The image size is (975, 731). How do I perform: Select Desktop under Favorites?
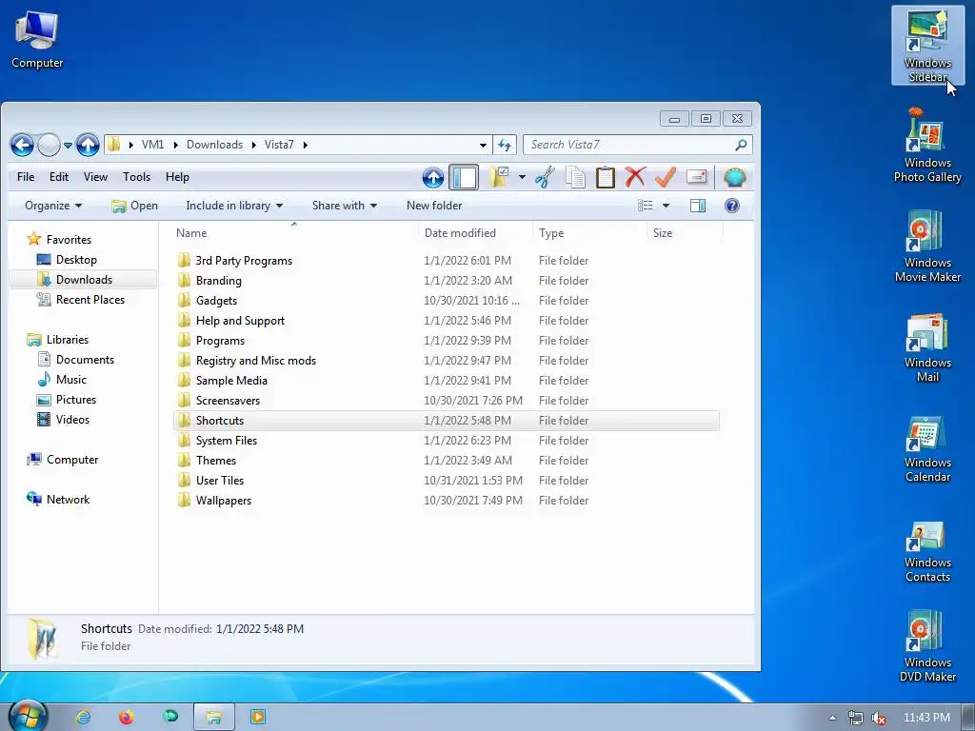click(x=68, y=260)
